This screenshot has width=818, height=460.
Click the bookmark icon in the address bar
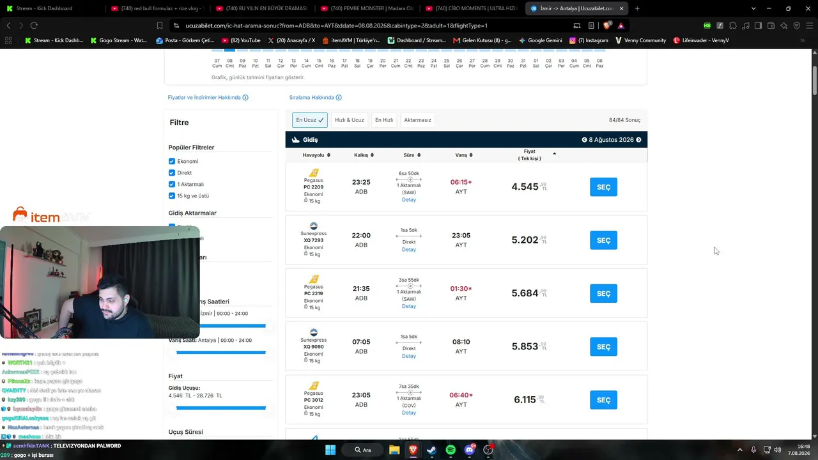160,26
